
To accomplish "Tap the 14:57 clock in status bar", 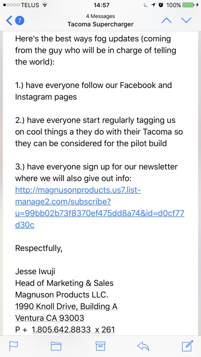I will 102,5.
